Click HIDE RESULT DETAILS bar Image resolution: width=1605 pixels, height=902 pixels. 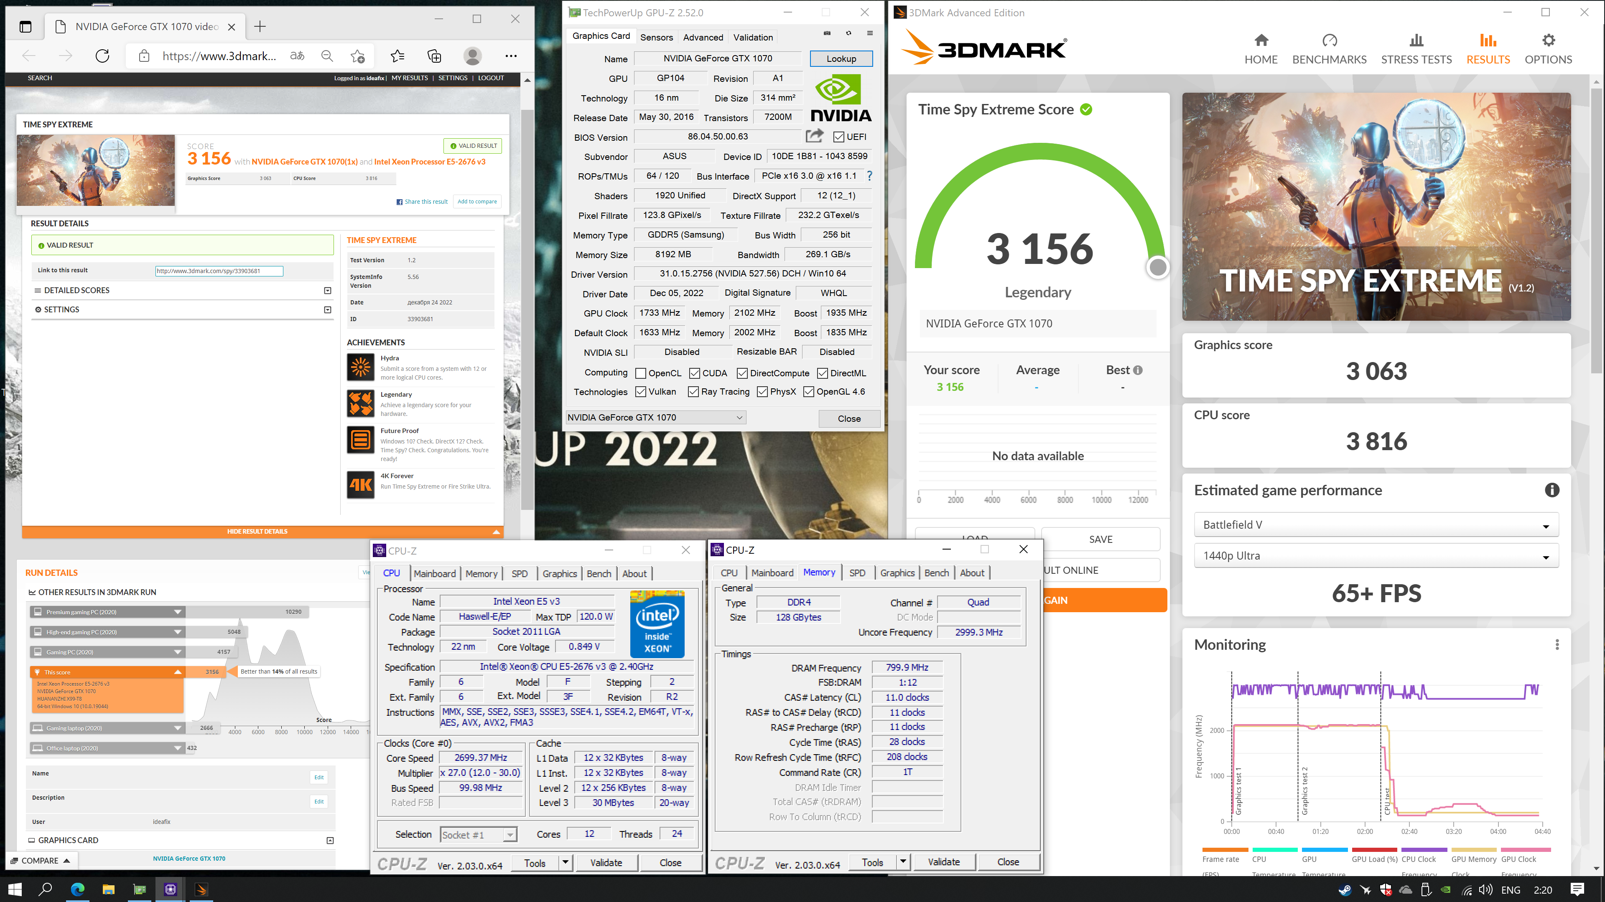coord(262,532)
